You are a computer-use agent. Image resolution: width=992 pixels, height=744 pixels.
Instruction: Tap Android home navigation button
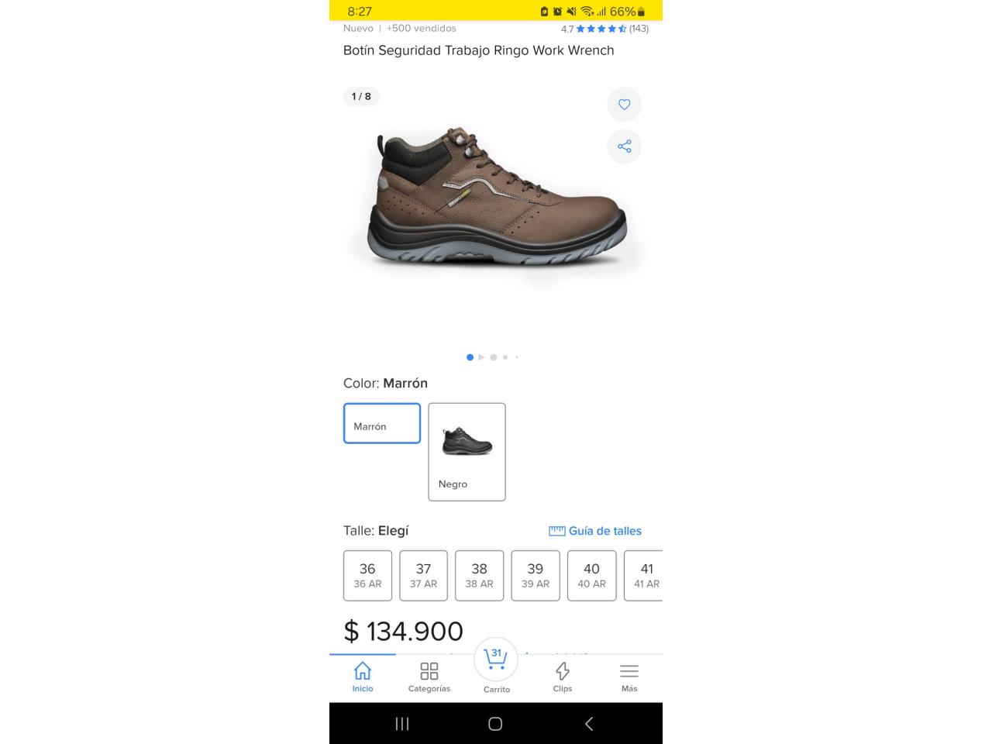click(x=495, y=724)
